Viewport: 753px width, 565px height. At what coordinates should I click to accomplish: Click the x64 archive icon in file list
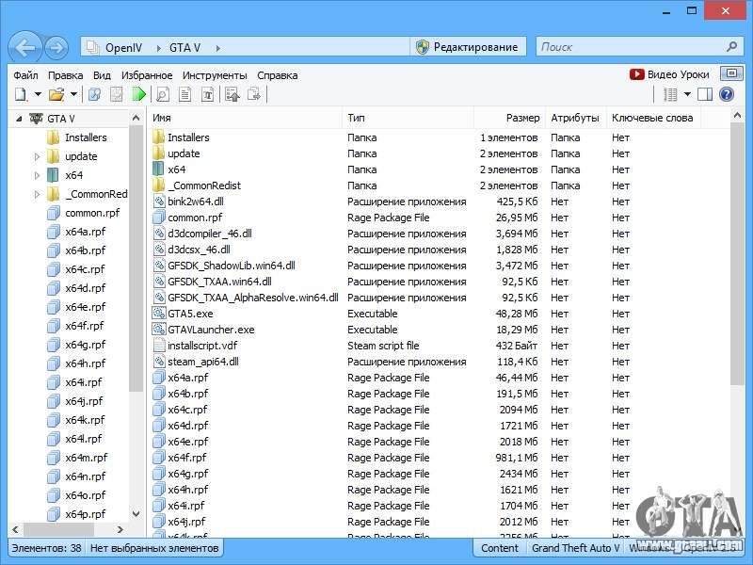(x=158, y=169)
